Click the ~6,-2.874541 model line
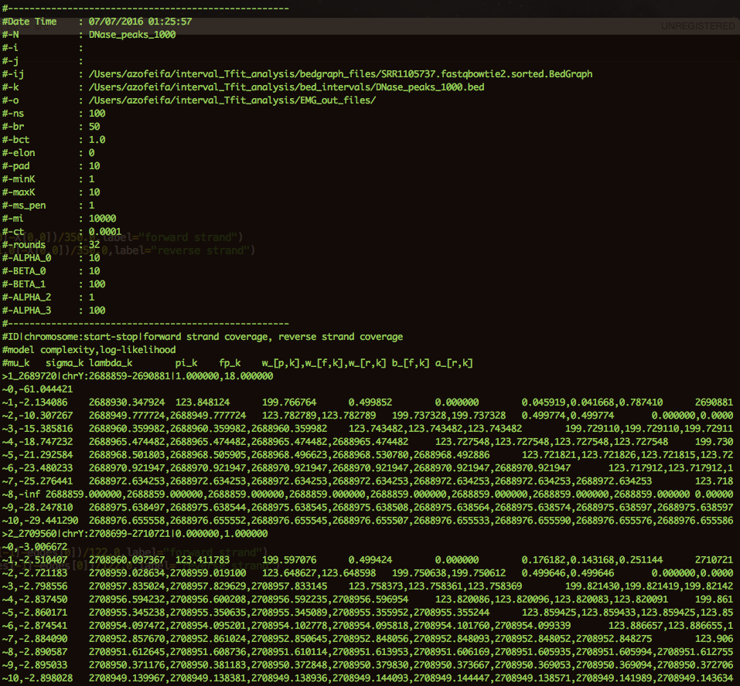The width and height of the screenshot is (740, 686). tap(367, 626)
